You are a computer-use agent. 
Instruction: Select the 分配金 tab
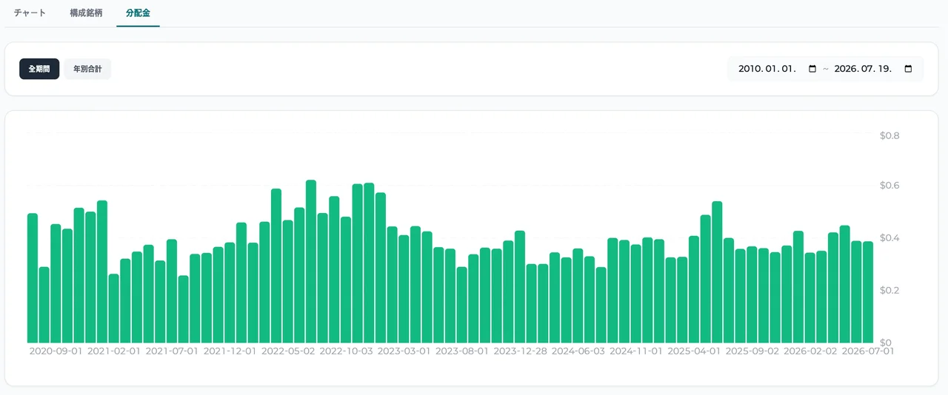pos(138,13)
